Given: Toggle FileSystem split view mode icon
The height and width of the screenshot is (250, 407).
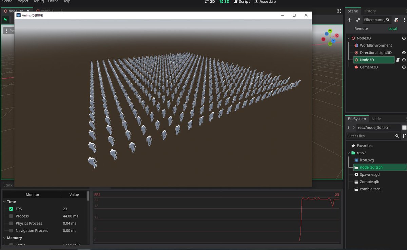Looking at the screenshot, I should click(404, 128).
